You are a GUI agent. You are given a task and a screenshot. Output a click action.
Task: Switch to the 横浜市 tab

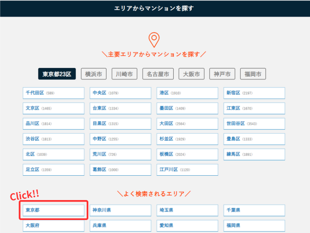tap(94, 74)
